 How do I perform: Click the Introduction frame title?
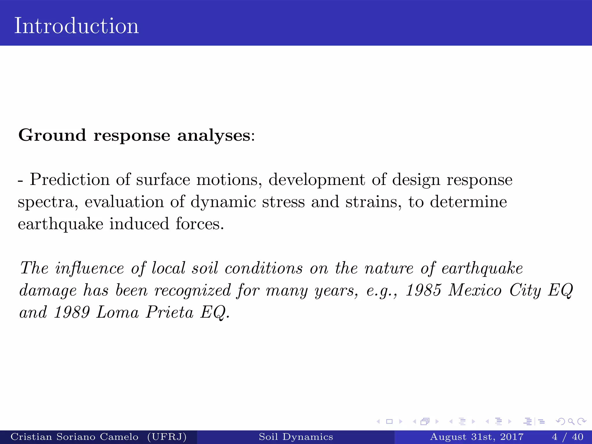tap(77, 26)
